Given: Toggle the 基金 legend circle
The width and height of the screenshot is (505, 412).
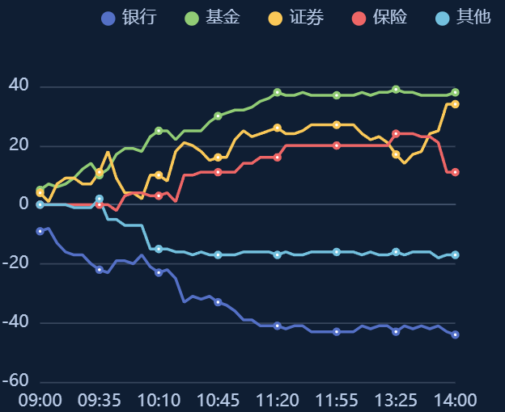Looking at the screenshot, I should pos(192,19).
